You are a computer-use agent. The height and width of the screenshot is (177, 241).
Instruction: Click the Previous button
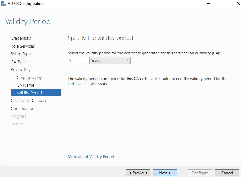pos(138,173)
